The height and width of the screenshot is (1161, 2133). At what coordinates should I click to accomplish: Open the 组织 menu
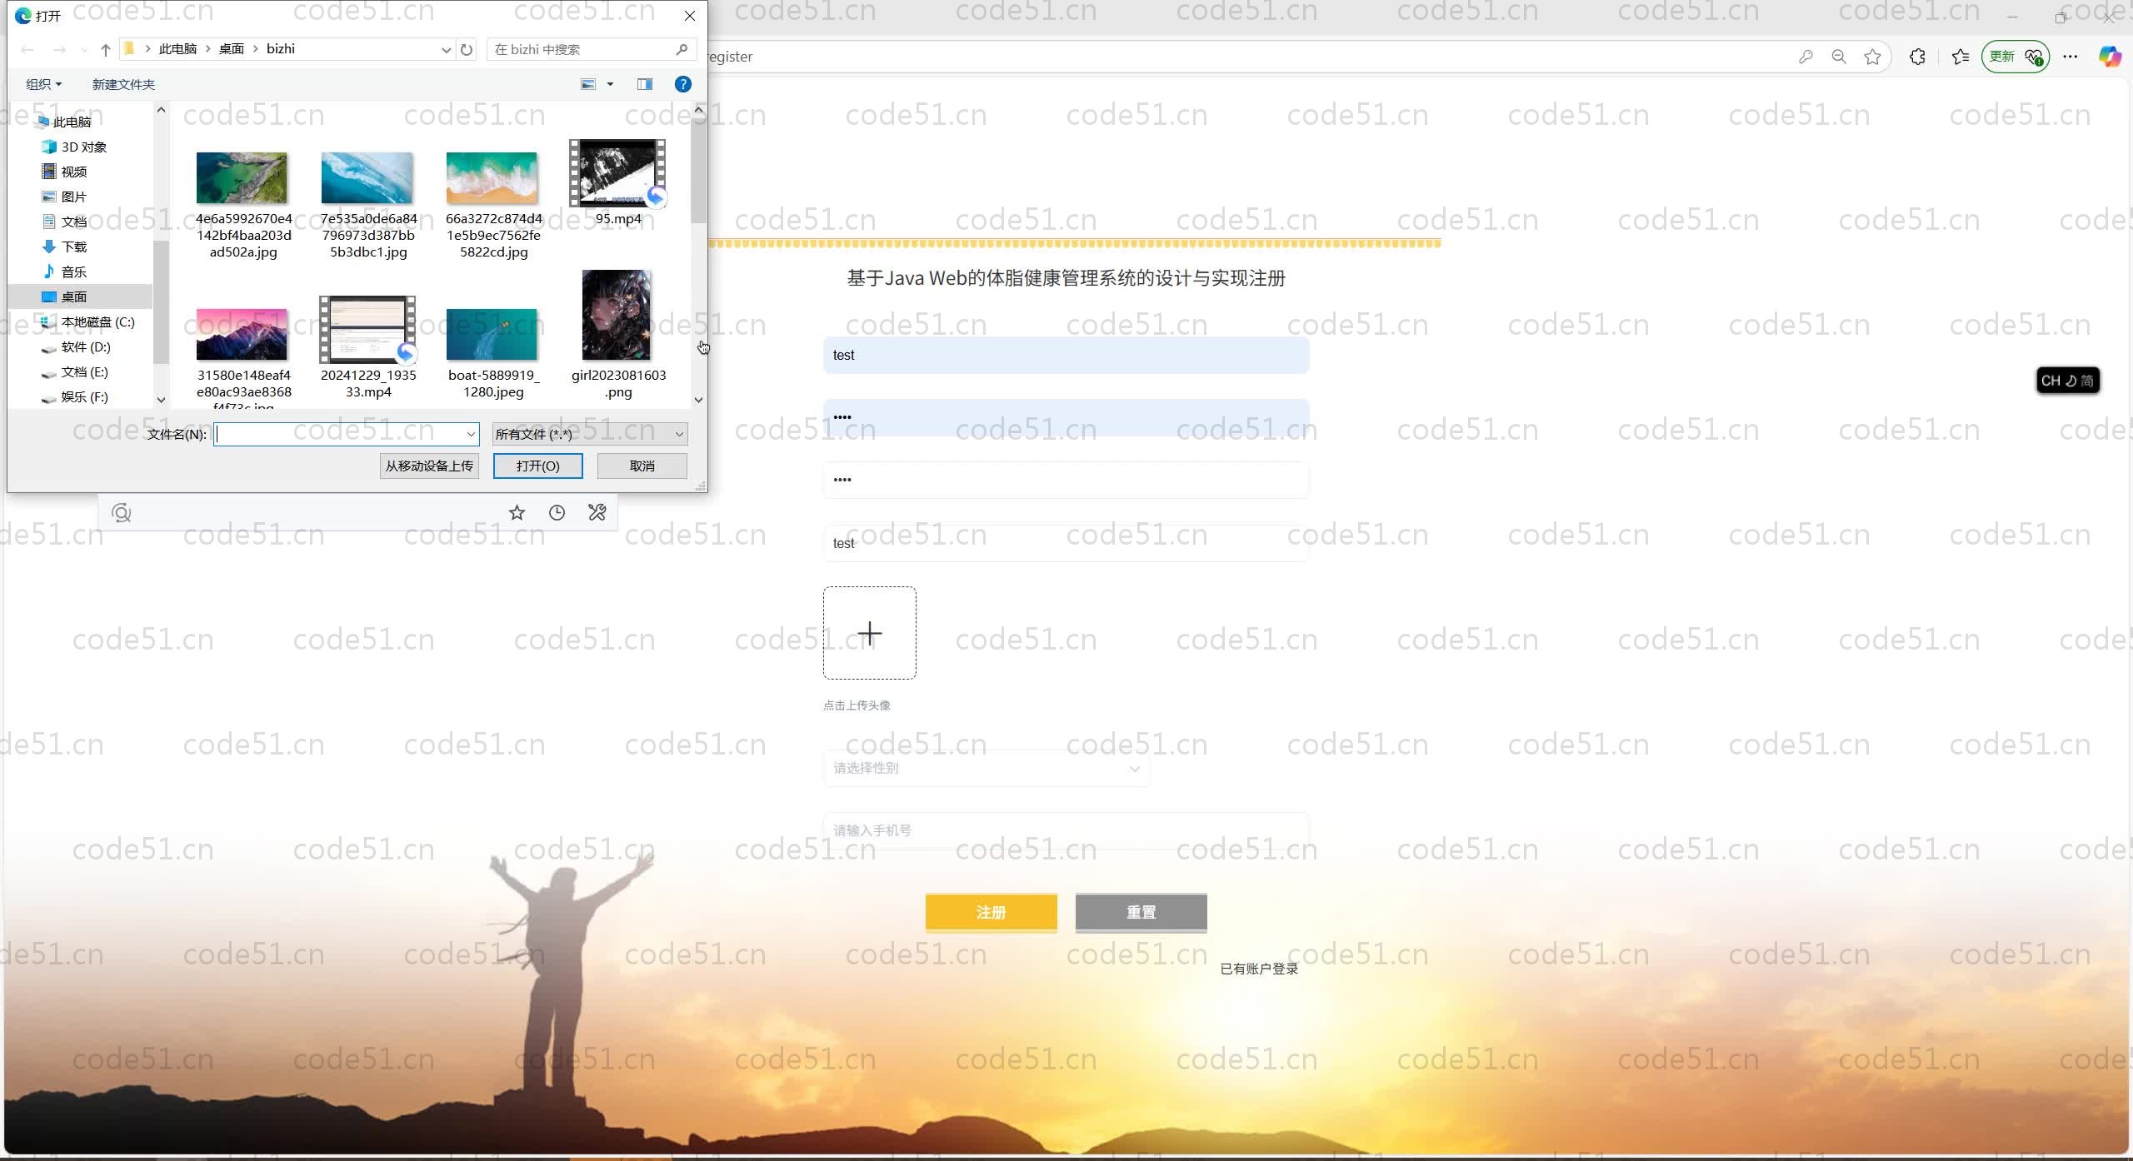tap(43, 84)
